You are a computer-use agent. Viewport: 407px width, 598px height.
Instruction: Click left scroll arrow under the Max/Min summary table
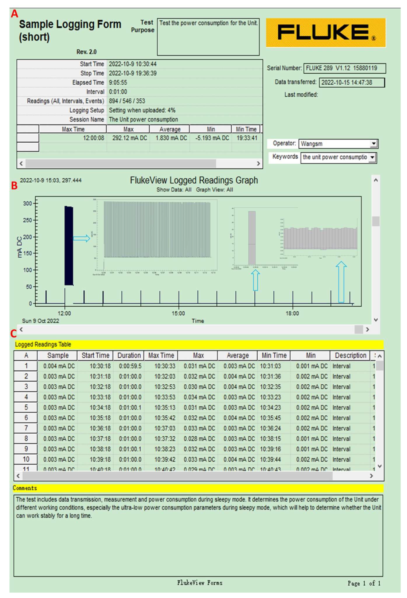(21, 163)
